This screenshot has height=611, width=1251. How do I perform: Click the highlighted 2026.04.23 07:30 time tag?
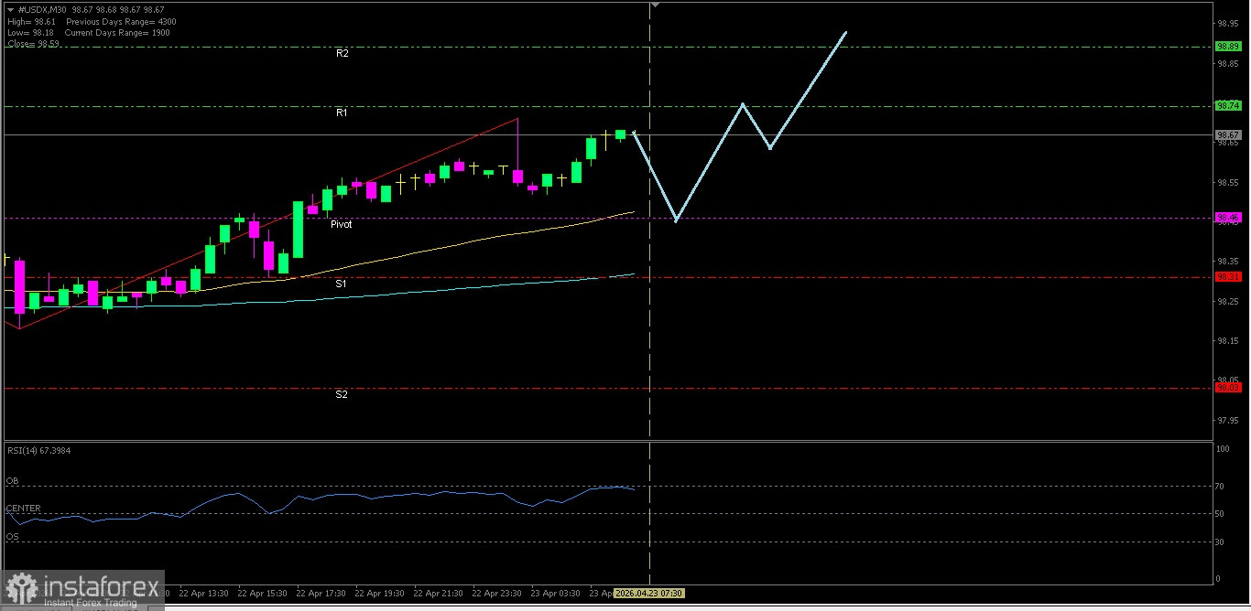pos(649,593)
